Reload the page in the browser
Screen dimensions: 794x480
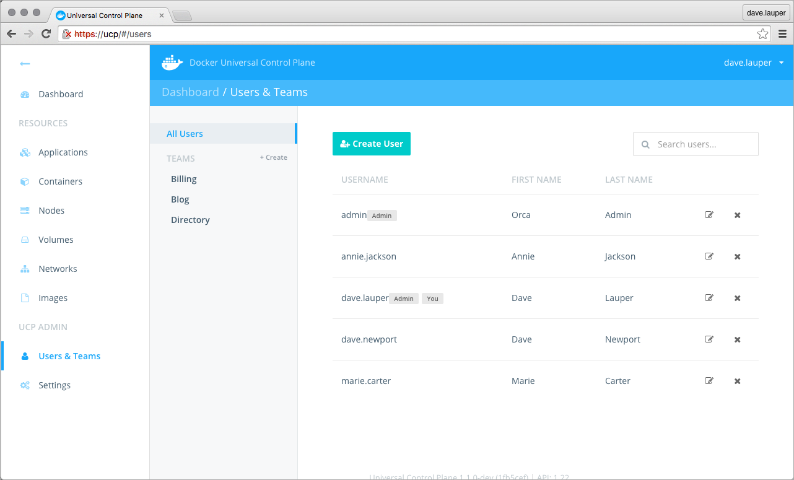pos(46,34)
